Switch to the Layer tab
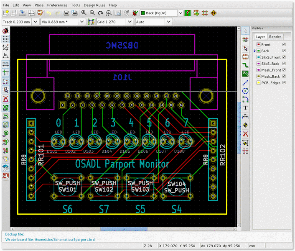This screenshot has height=251, width=295. click(x=260, y=37)
